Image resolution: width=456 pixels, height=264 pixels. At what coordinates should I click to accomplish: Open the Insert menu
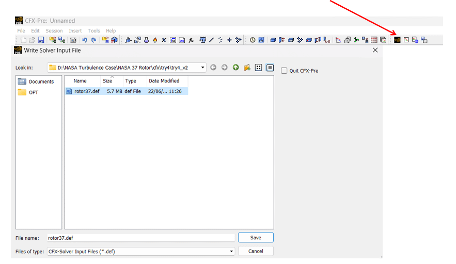(x=75, y=31)
